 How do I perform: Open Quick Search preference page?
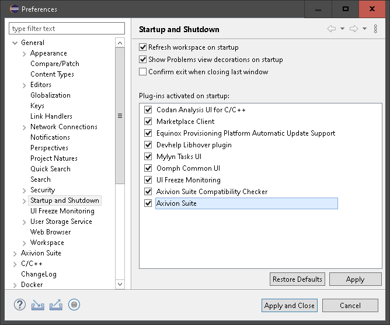click(x=50, y=169)
